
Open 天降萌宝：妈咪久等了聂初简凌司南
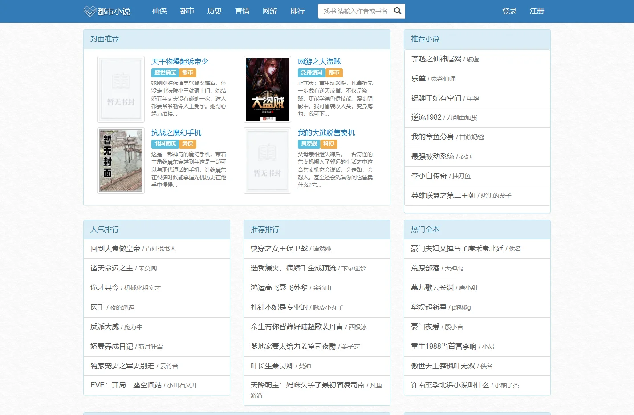point(308,385)
